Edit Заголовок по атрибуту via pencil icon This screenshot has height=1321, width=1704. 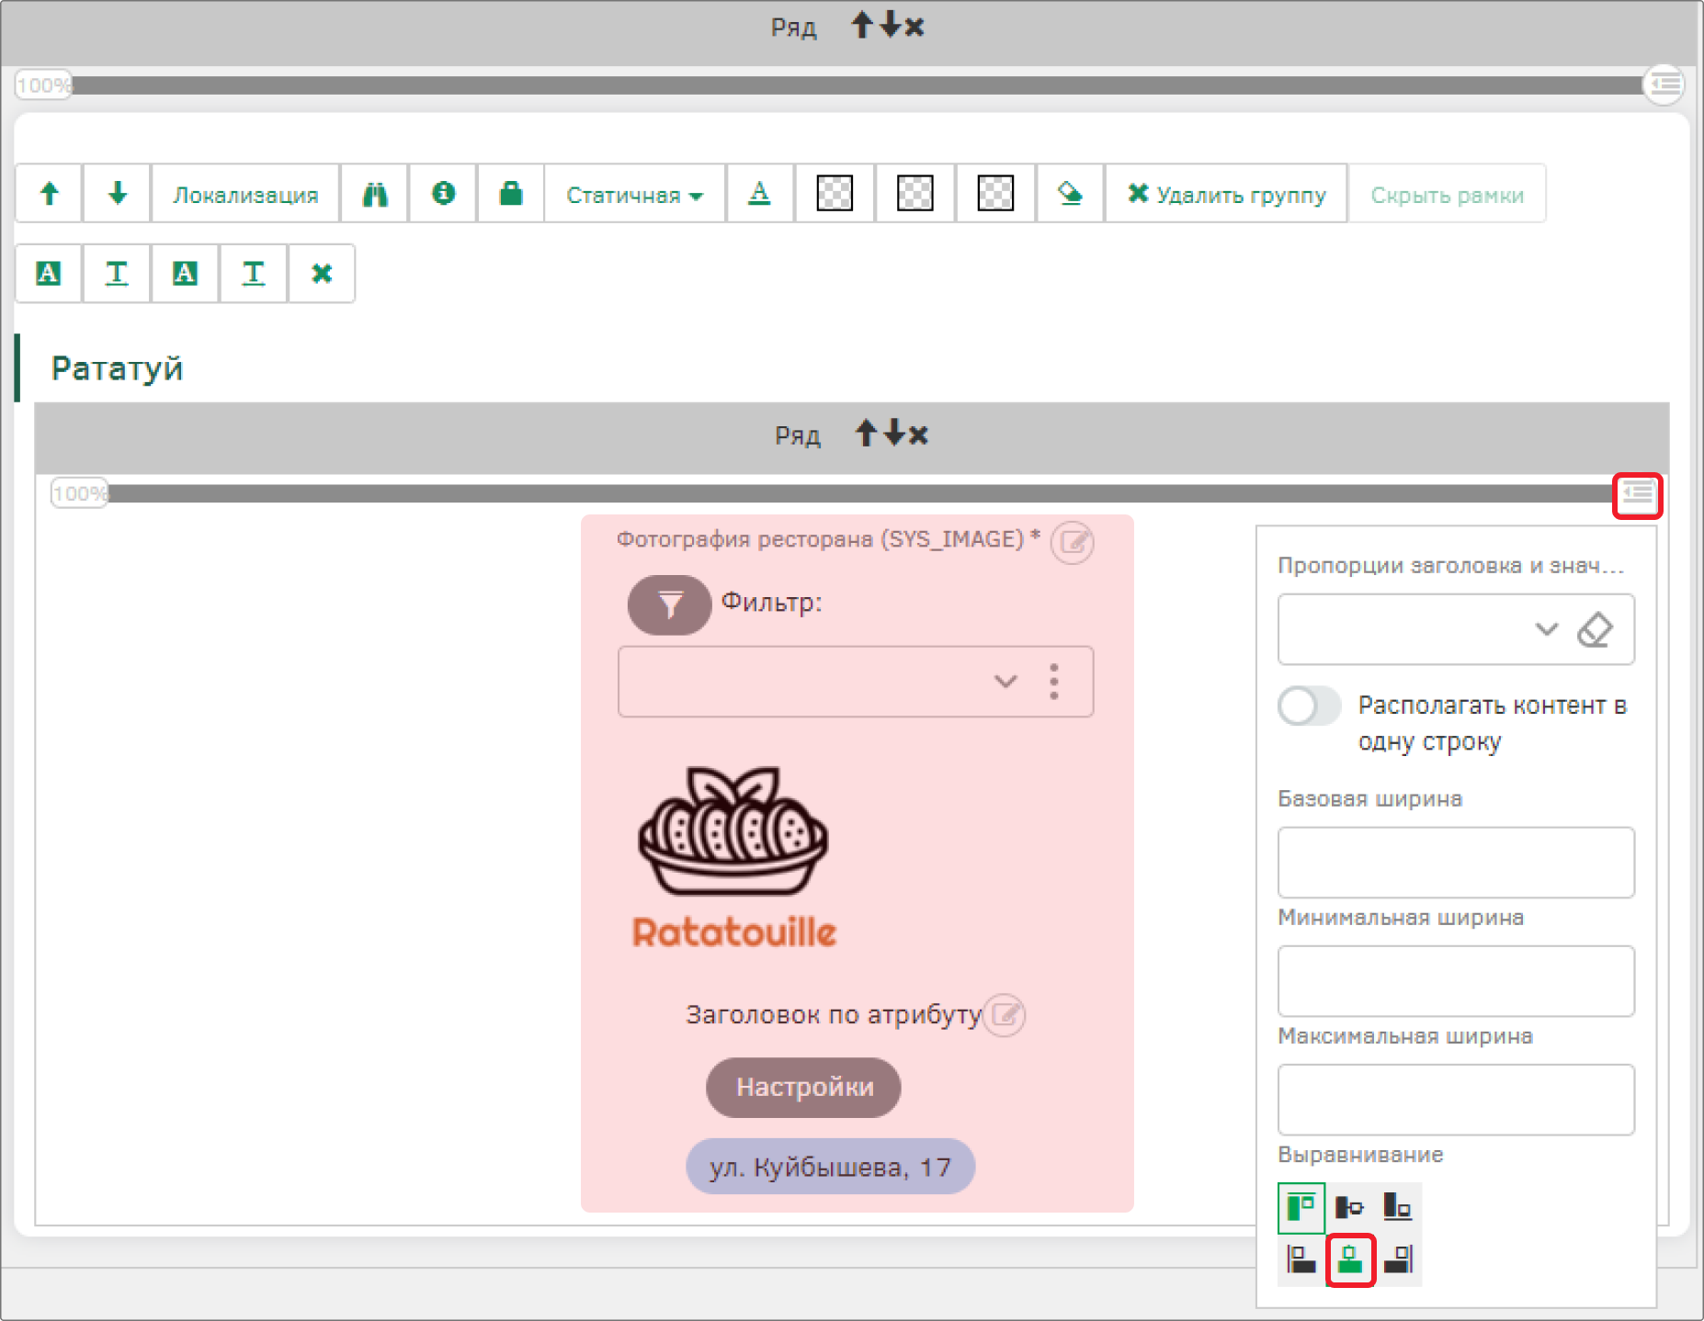point(1005,1015)
